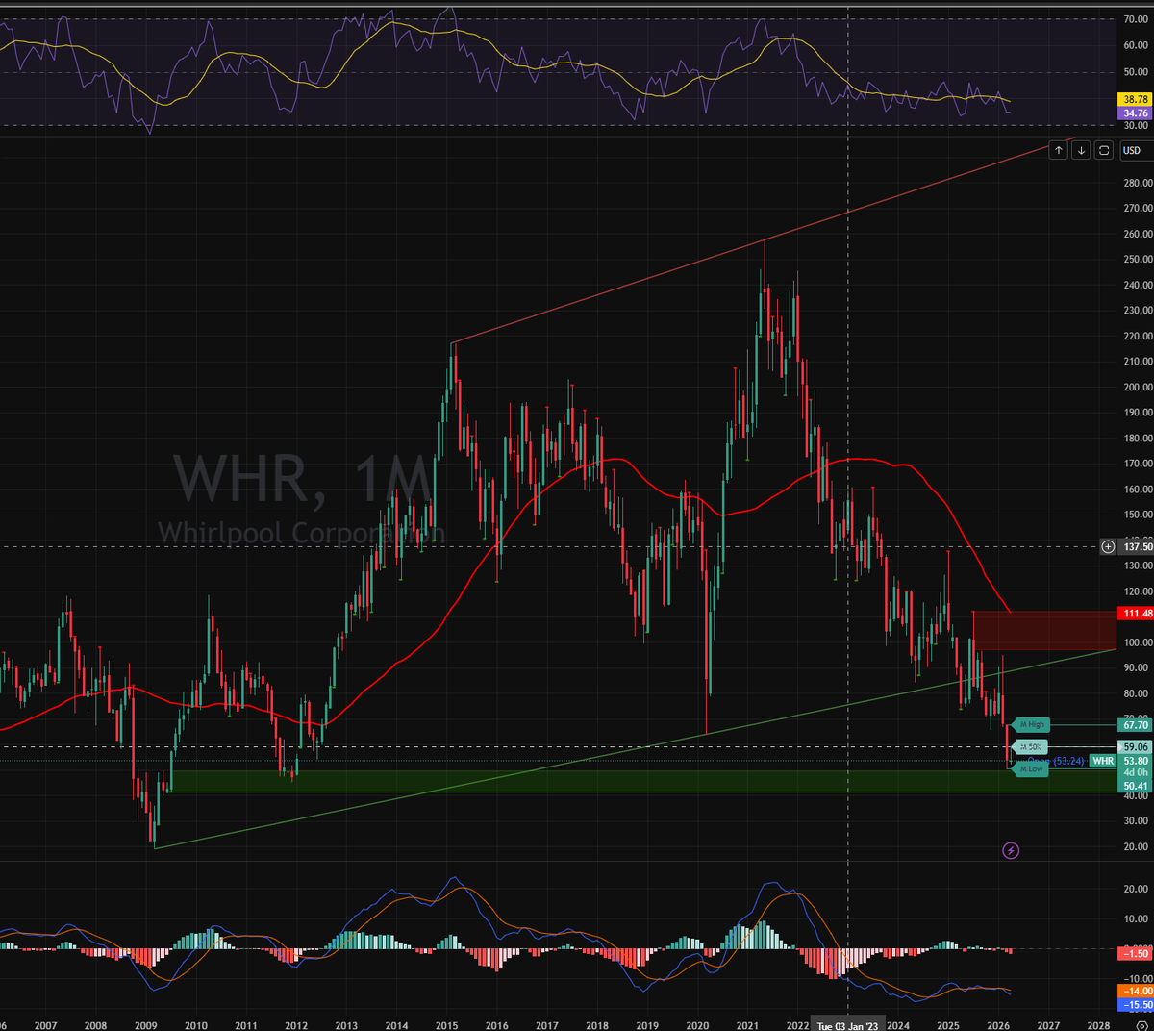Select the red shaded resistance rectangle
This screenshot has height=1031, width=1154.
pyautogui.click(x=1044, y=630)
